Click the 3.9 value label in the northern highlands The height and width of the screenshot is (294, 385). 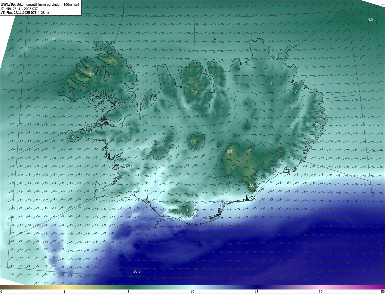(x=194, y=92)
